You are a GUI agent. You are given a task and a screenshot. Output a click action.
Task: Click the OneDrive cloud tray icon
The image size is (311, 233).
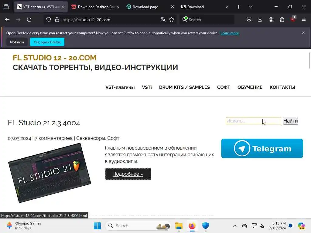(x=244, y=226)
